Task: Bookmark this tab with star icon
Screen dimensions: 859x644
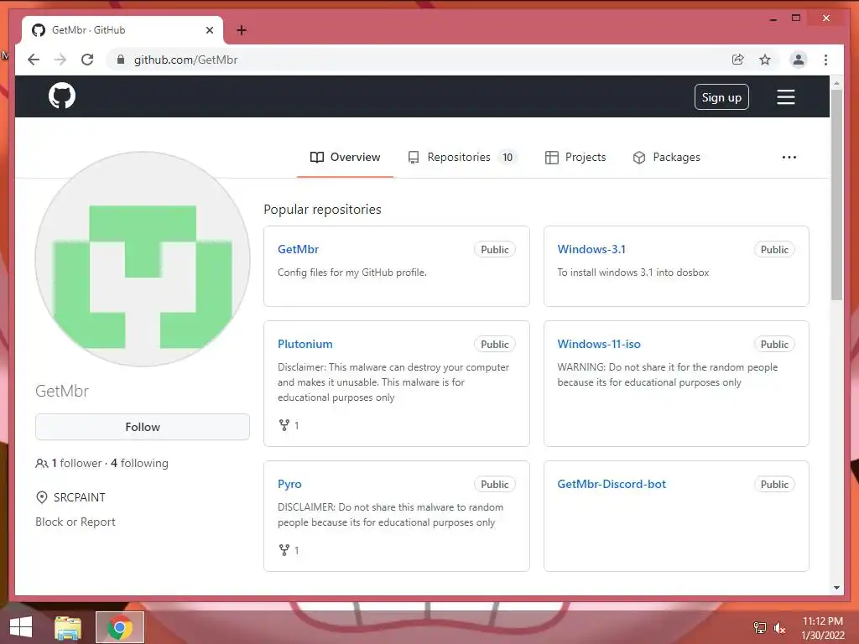Action: coord(765,60)
